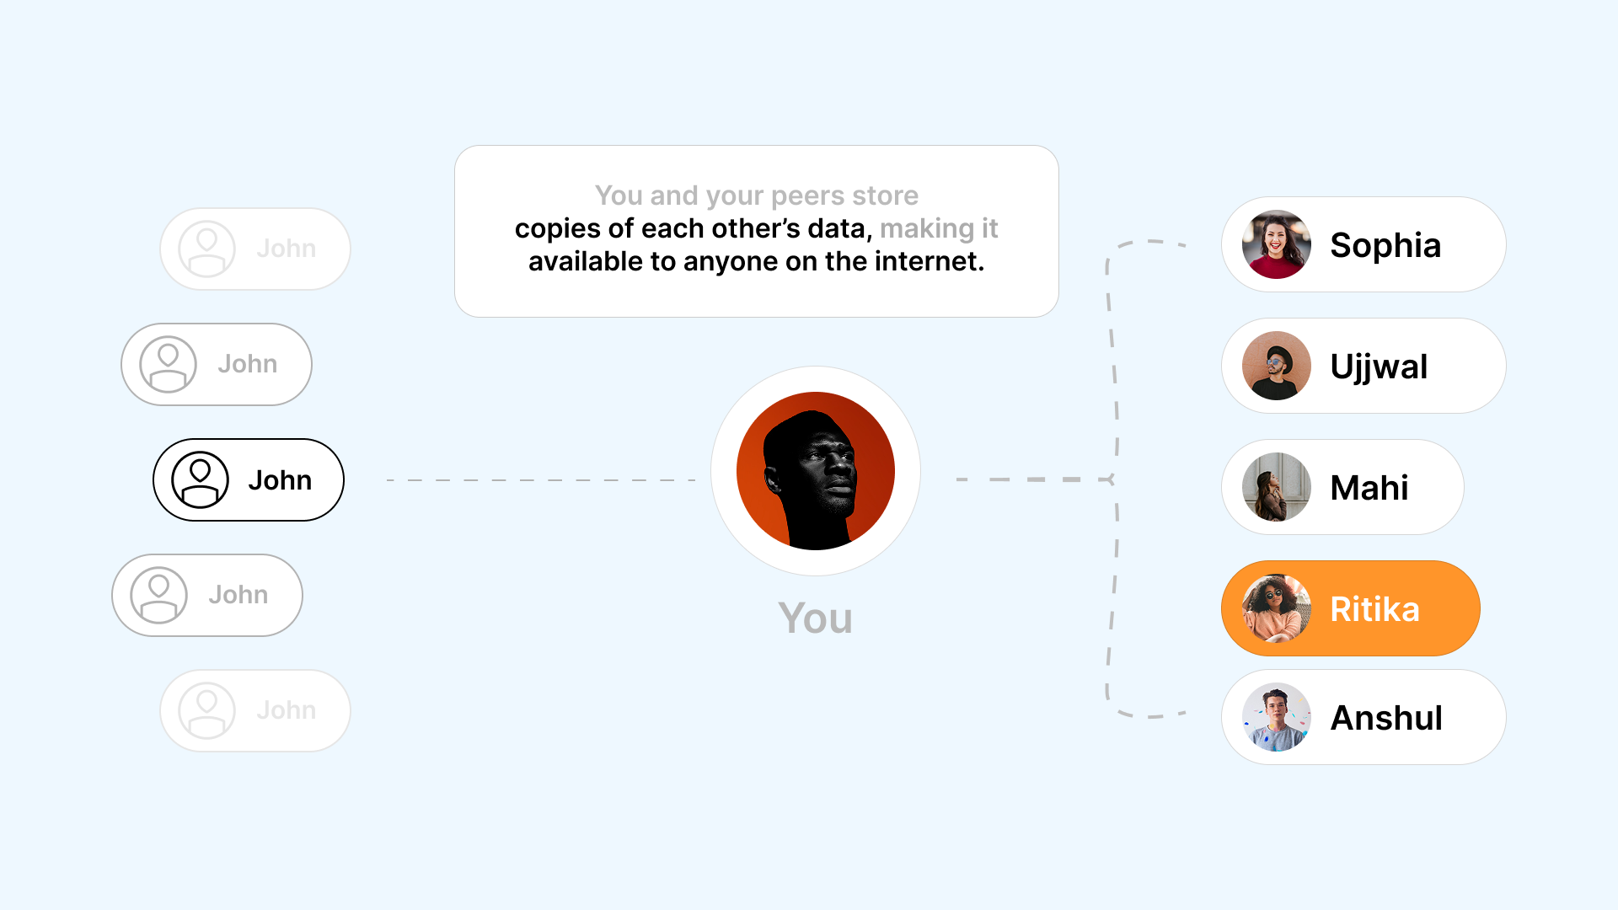1618x910 pixels.
Task: Select the Sophia name label
Action: click(x=1385, y=245)
